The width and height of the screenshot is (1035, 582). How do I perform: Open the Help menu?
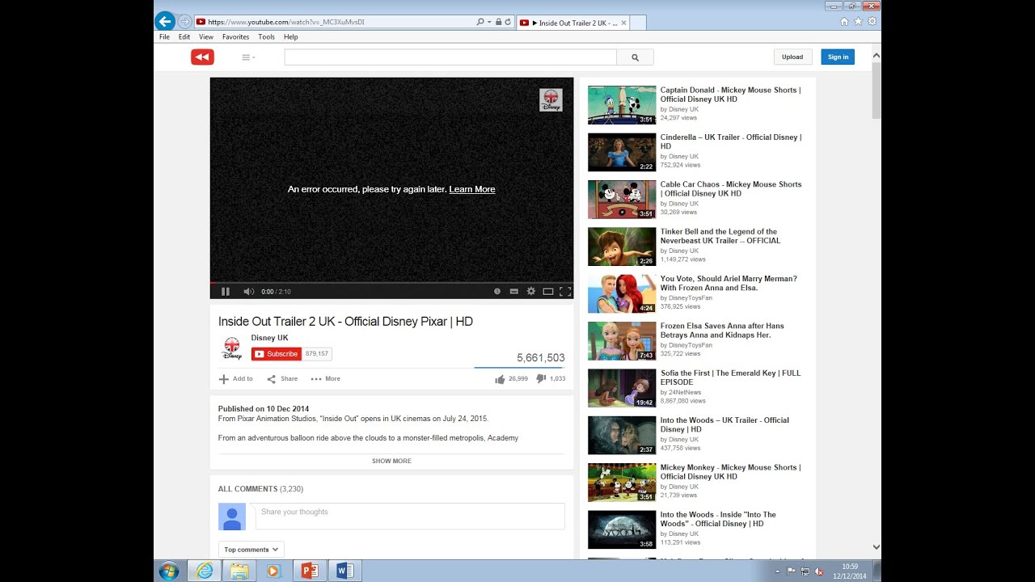291,37
